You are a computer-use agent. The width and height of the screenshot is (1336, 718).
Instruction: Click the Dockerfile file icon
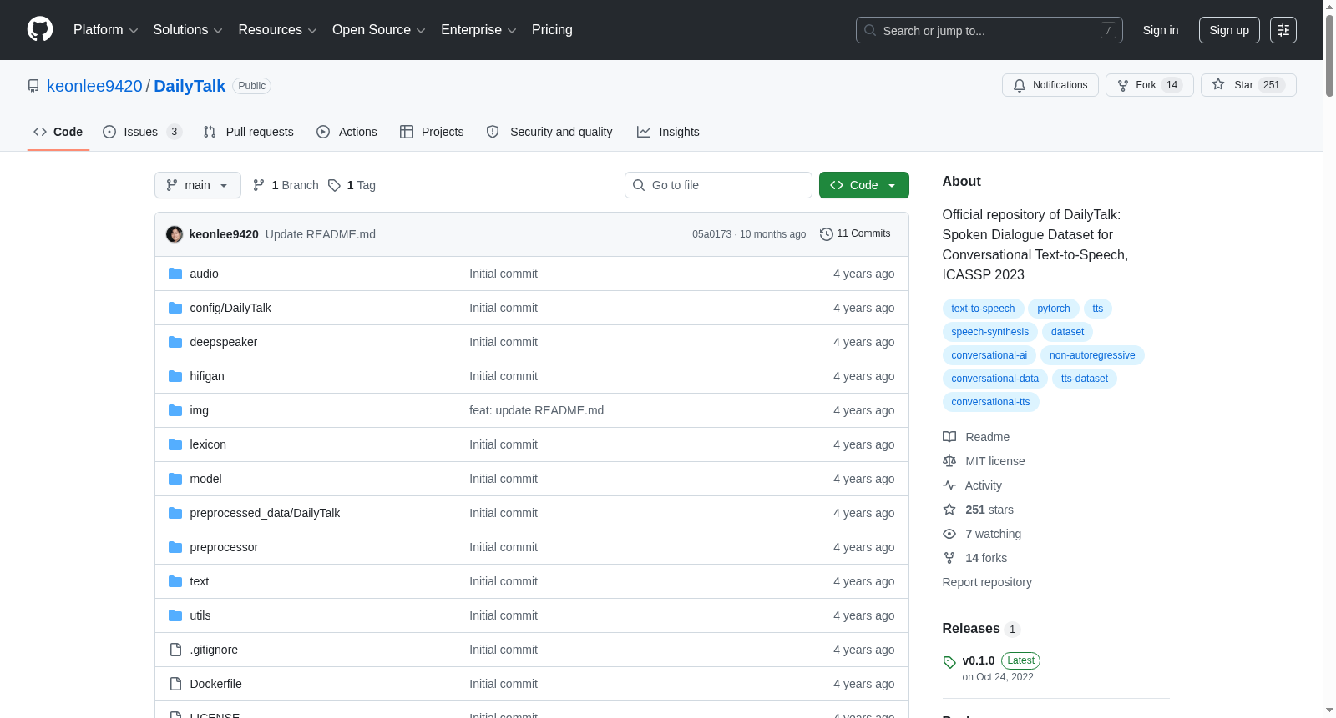pyautogui.click(x=175, y=684)
